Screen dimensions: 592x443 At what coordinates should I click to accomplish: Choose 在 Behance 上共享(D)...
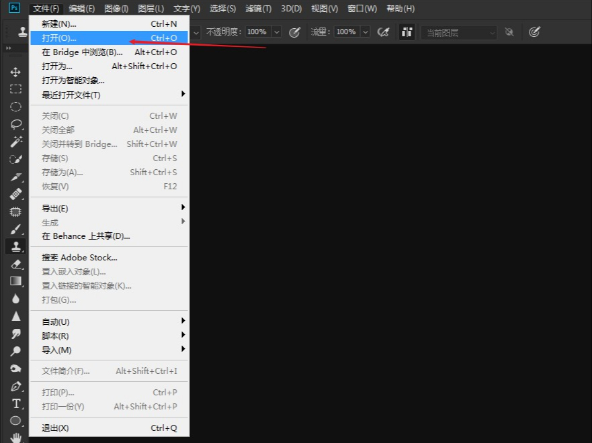(109, 236)
